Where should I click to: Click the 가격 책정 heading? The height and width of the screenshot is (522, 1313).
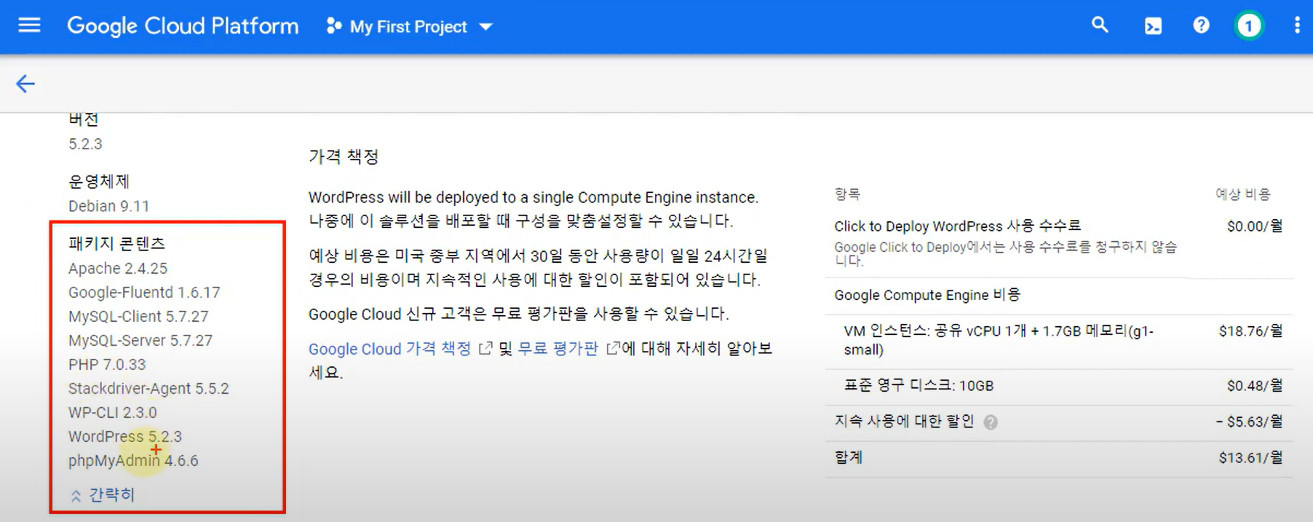(x=344, y=157)
